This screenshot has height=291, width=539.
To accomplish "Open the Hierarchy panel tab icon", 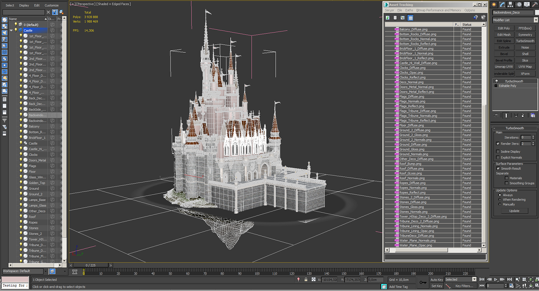I will (511, 4).
